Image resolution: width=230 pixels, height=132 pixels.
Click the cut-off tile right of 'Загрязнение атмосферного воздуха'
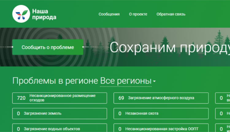pos(223,98)
